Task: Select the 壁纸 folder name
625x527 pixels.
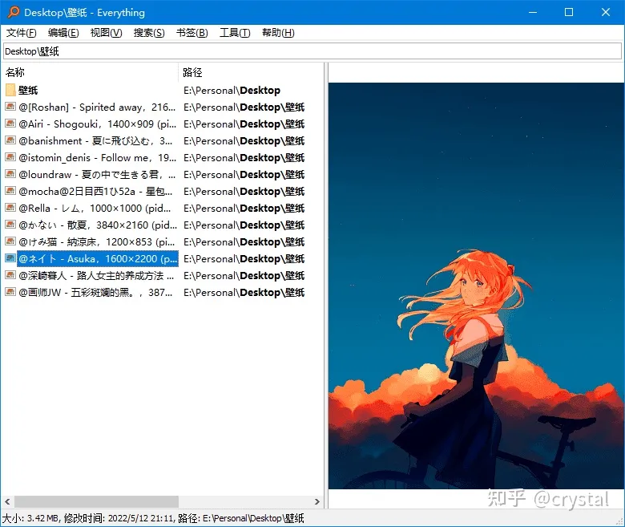Action: [28, 90]
